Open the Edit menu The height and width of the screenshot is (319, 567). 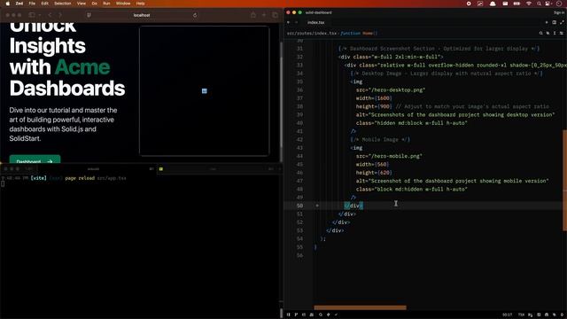coord(44,4)
